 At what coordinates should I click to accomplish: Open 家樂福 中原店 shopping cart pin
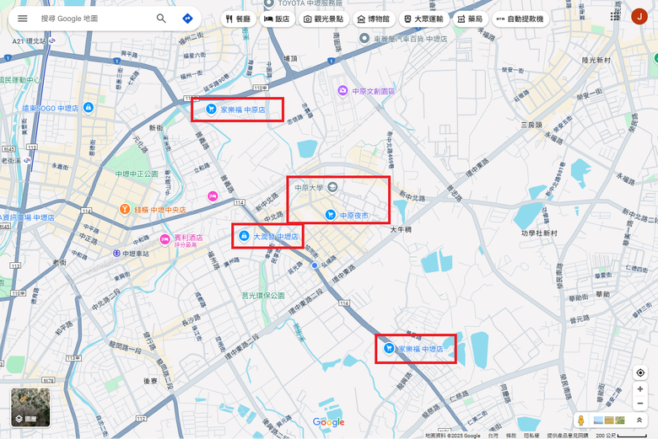pos(211,109)
